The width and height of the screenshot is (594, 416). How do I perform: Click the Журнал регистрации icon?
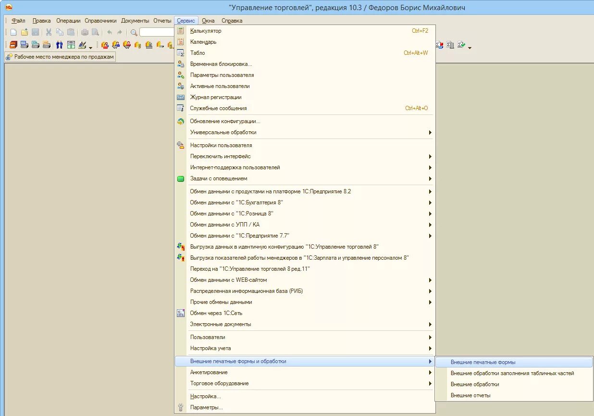(x=181, y=97)
